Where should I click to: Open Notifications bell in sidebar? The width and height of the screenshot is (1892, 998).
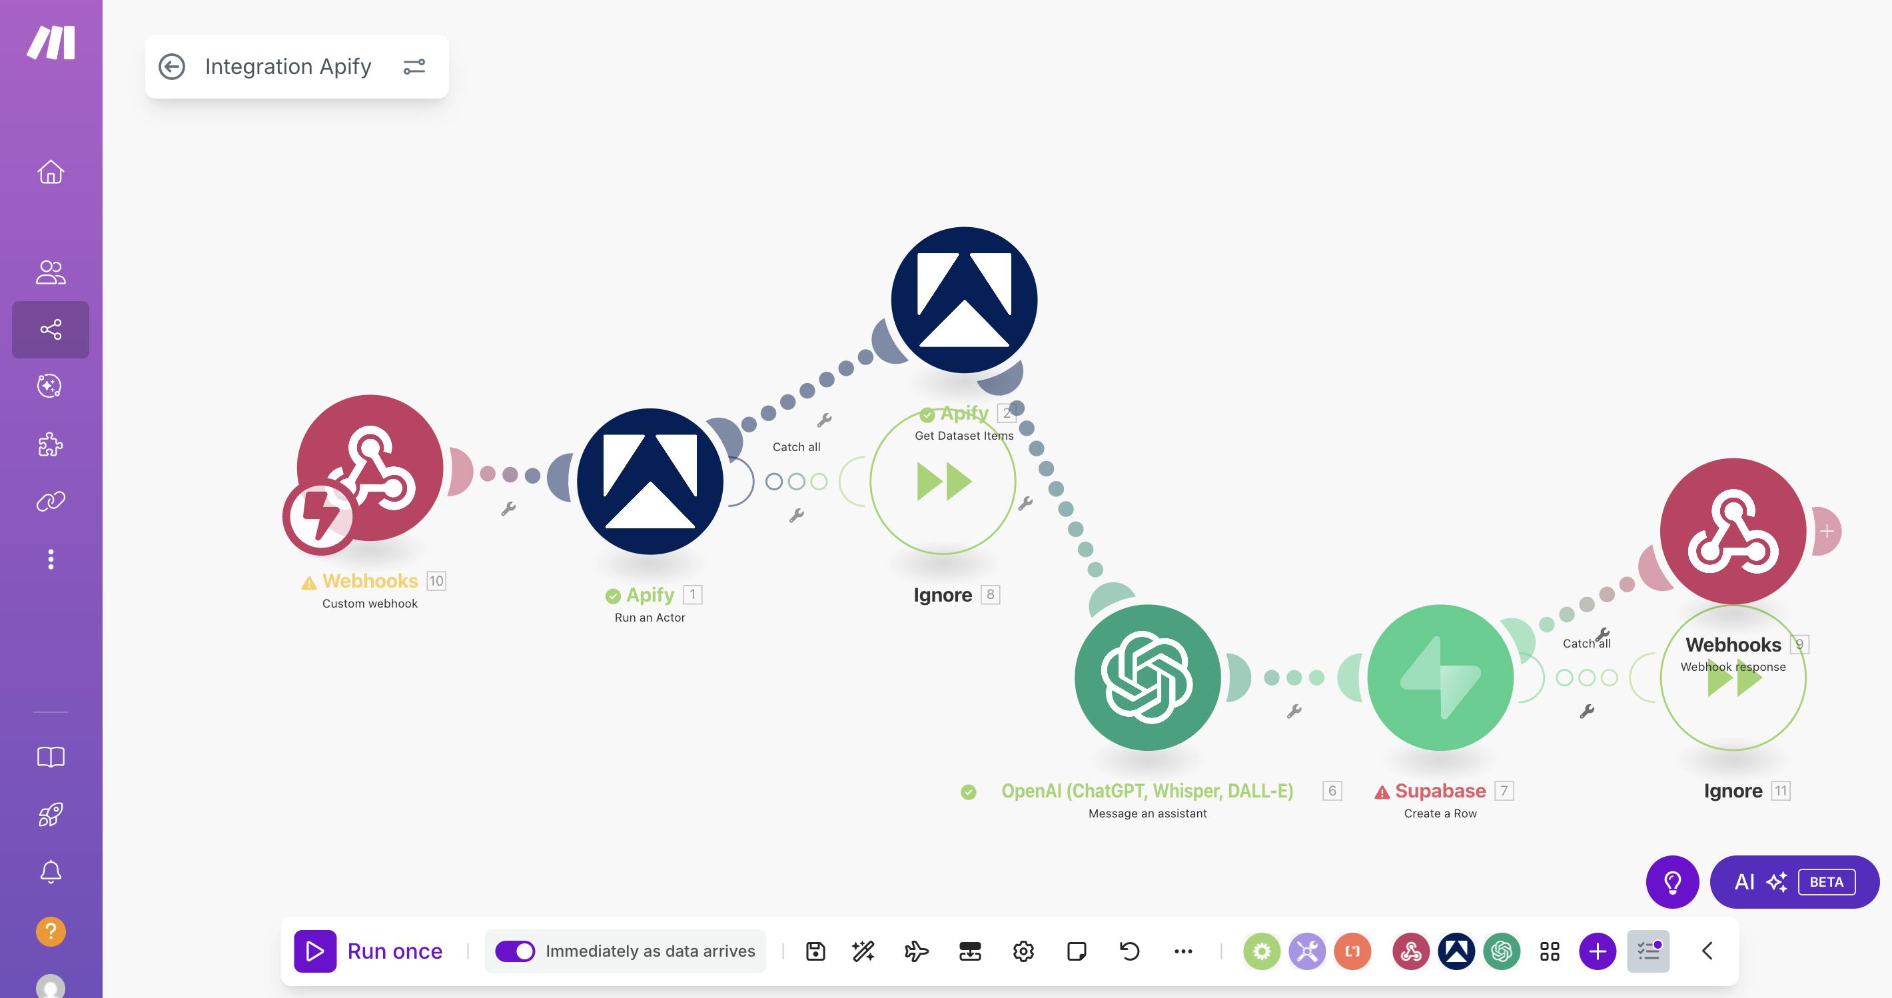click(51, 871)
